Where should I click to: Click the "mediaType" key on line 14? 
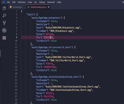[x=42, y=54]
